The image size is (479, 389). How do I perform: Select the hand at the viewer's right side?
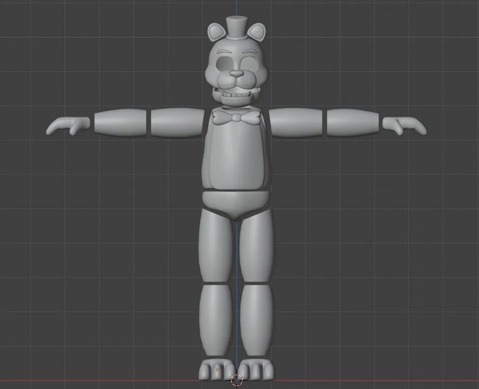(x=404, y=126)
